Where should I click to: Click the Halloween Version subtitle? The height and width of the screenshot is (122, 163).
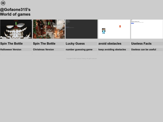(x=11, y=49)
